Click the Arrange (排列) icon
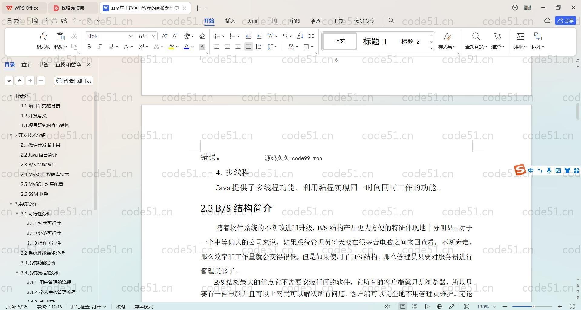 pyautogui.click(x=538, y=37)
